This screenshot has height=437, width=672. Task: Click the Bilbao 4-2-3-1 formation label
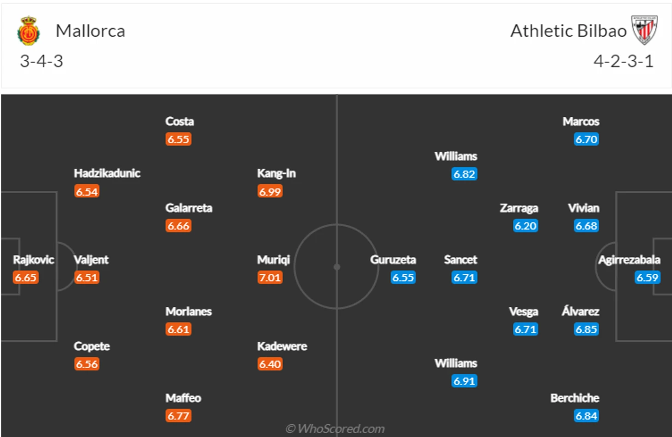point(623,61)
